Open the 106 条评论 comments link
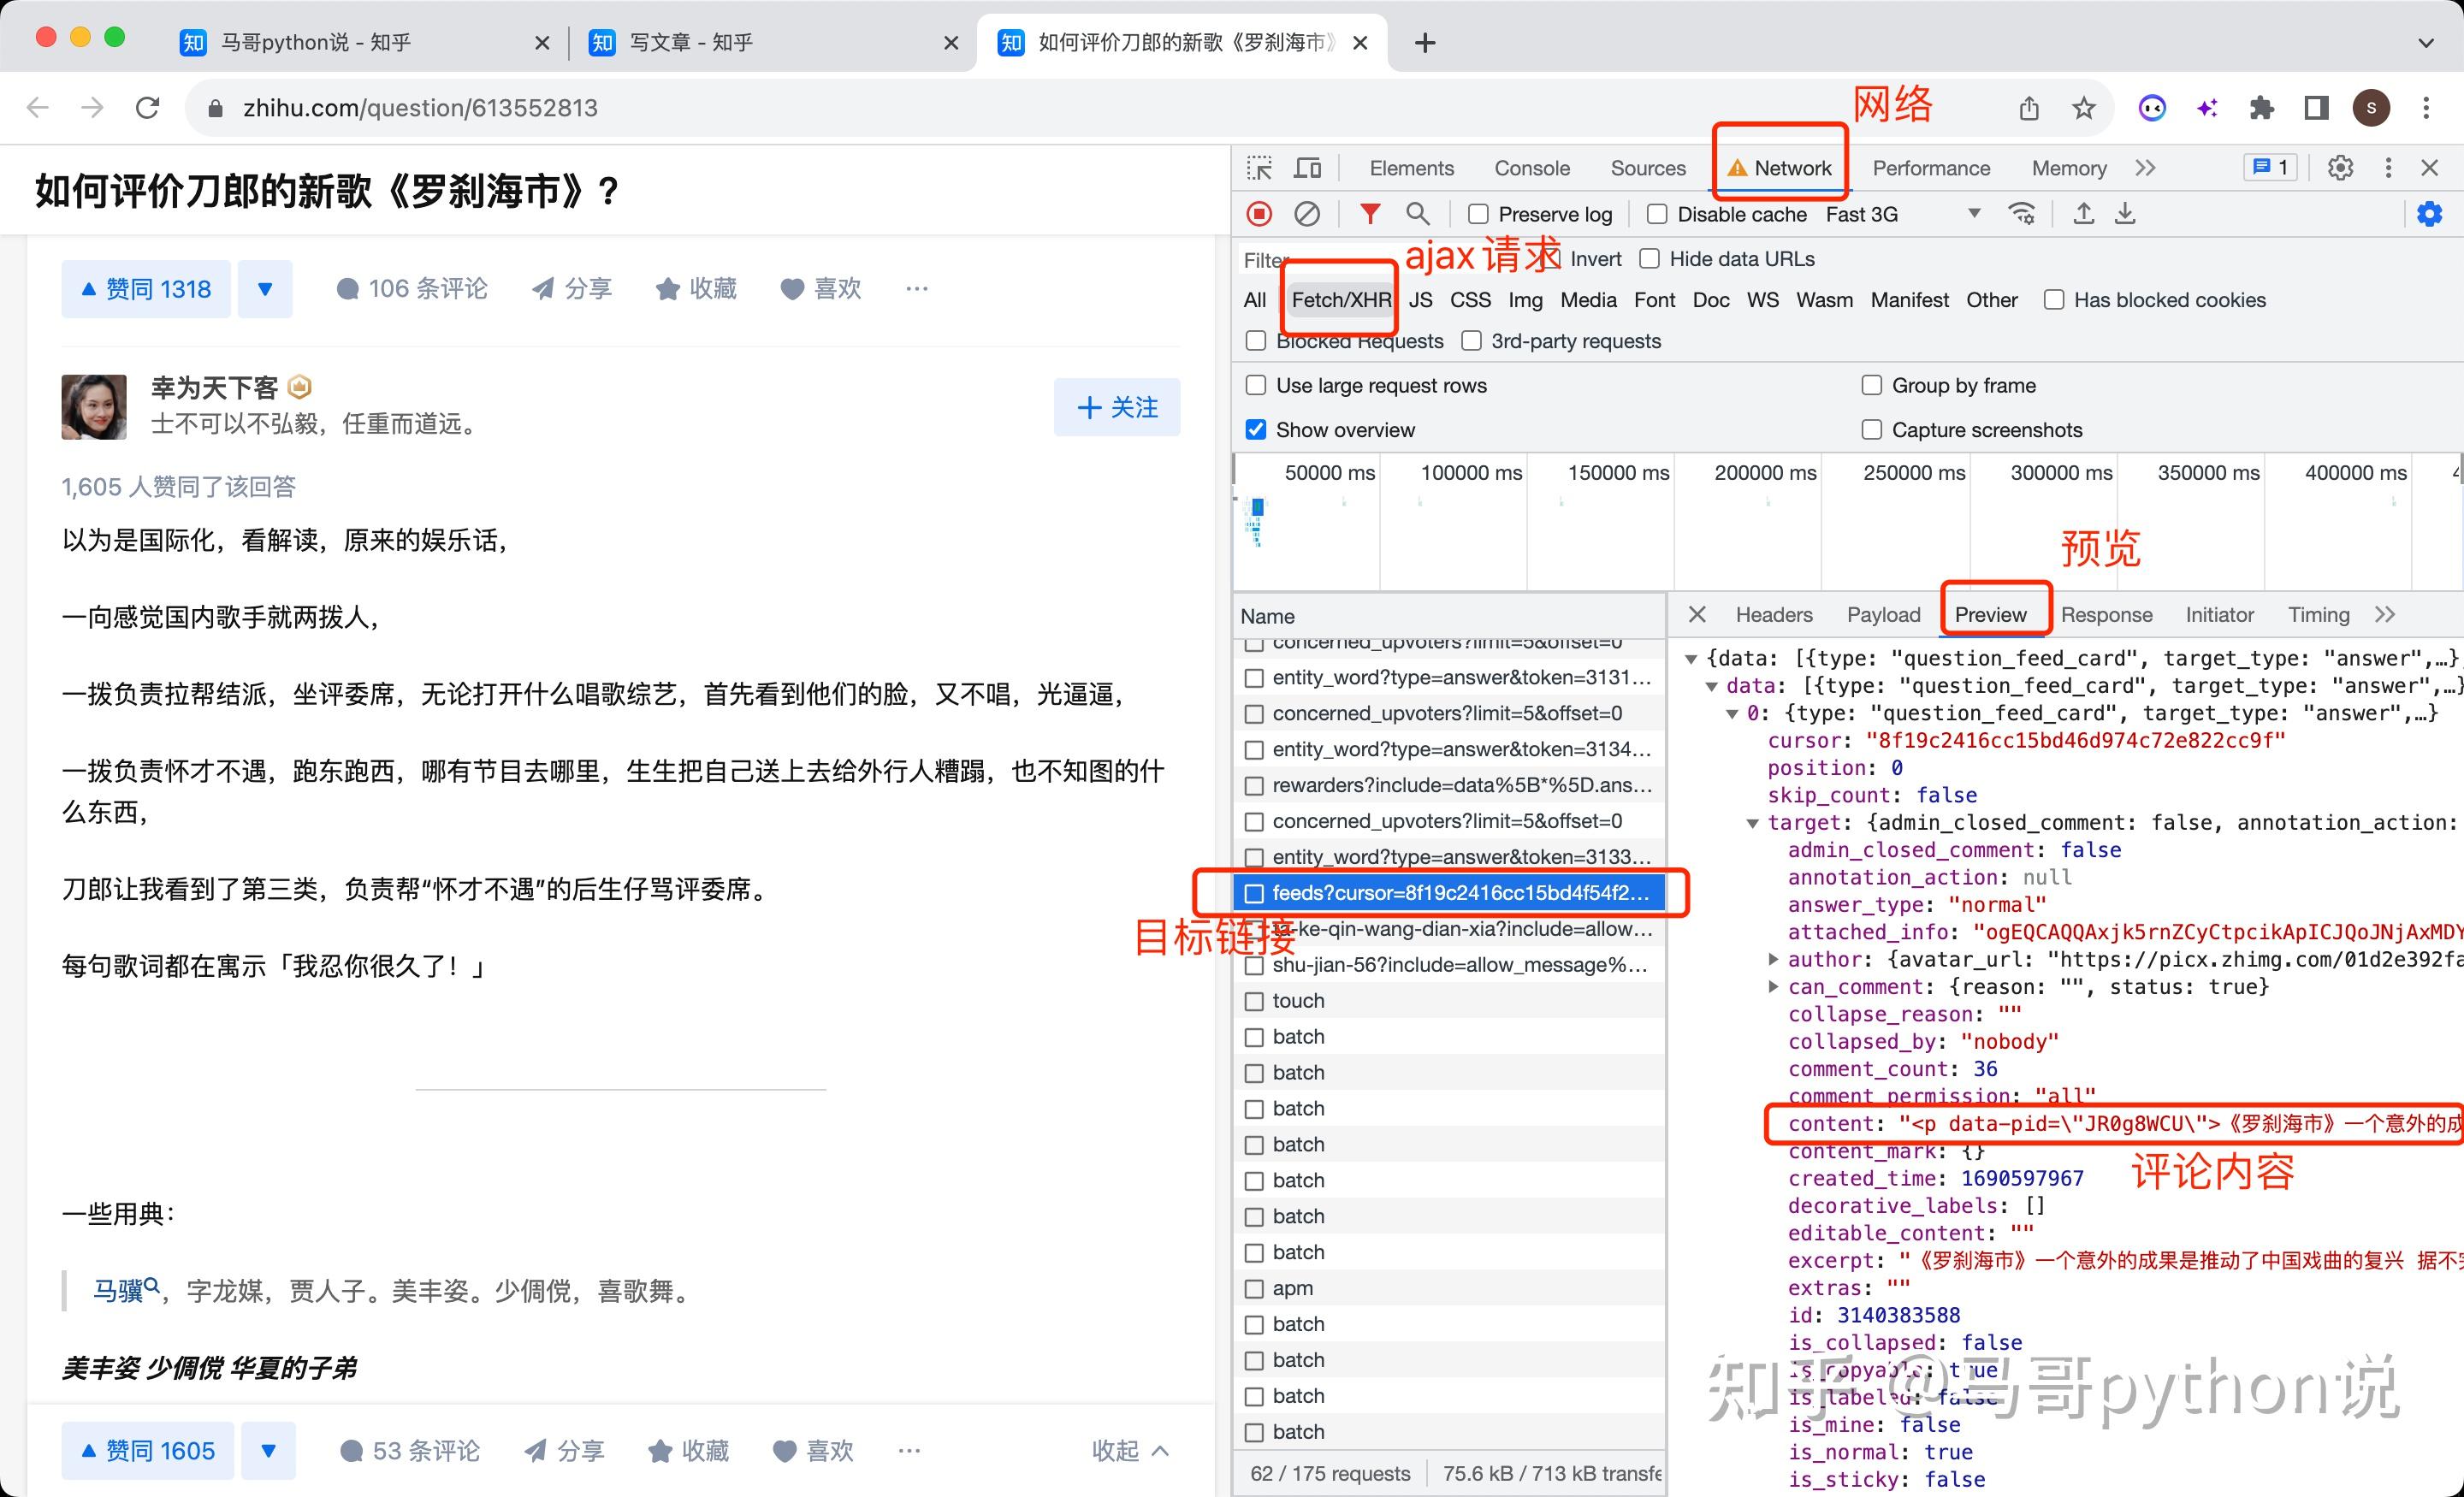 (412, 289)
